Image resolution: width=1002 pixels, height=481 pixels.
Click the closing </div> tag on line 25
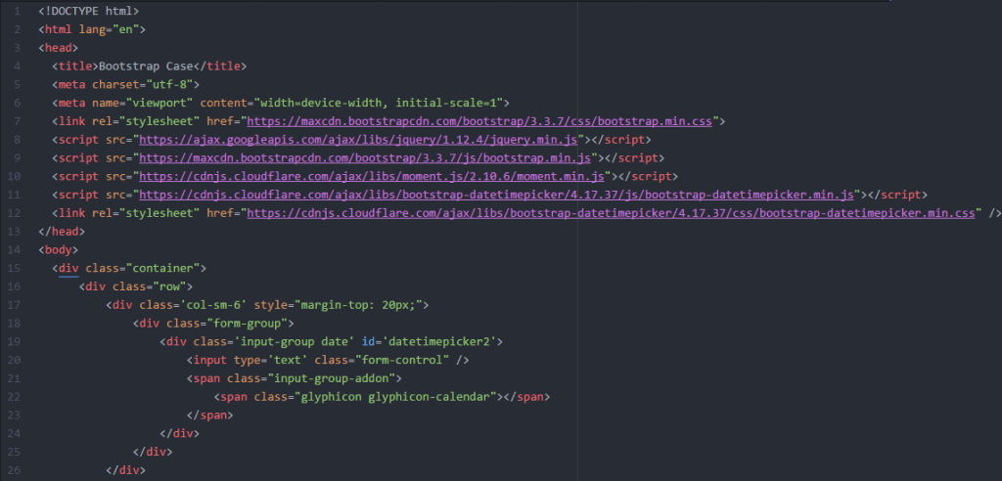(x=153, y=453)
